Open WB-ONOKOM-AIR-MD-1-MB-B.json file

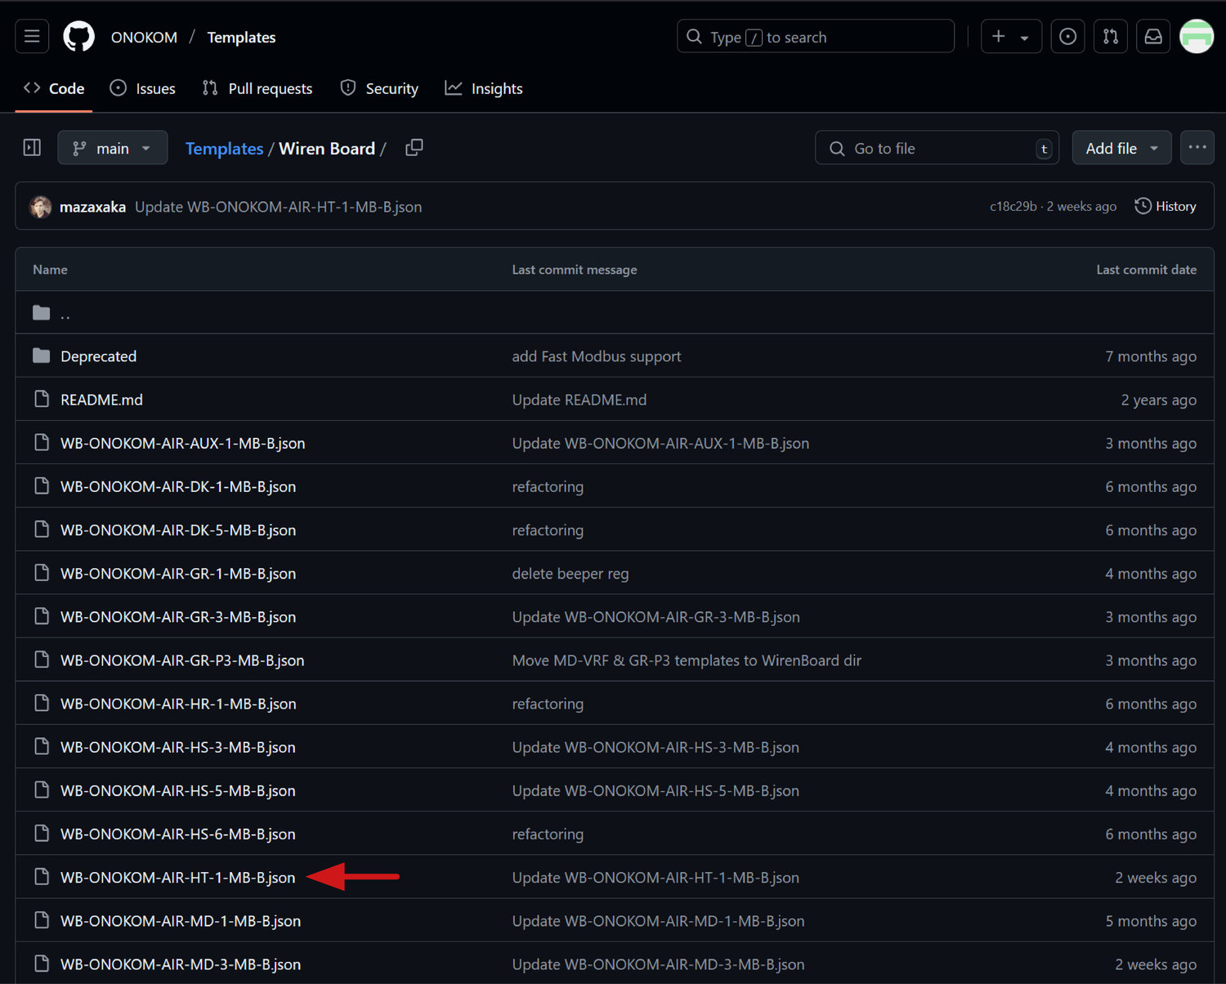[x=181, y=921]
